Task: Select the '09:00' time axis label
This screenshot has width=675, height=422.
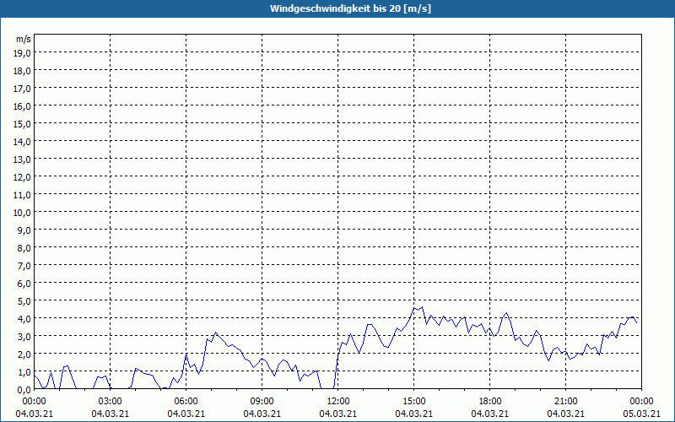Action: [x=262, y=402]
